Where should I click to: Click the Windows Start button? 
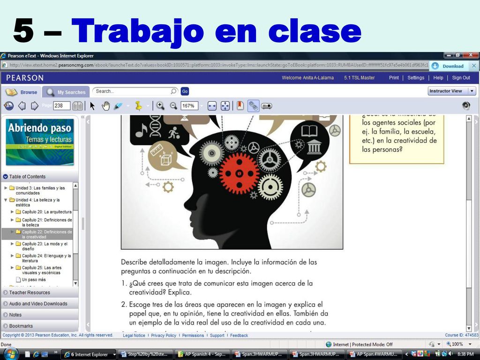tap(11, 354)
